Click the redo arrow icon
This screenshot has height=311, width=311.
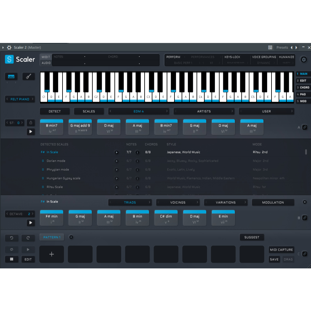pyautogui.click(x=28, y=238)
